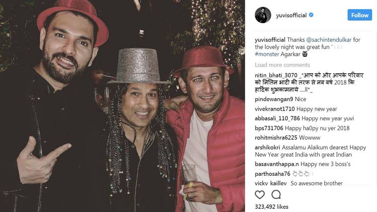Open basavanthappa.n commenter profile
Viewport: 377px width, 212px height.
[277, 164]
